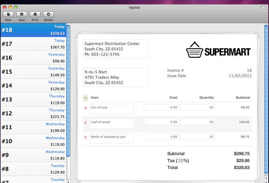Click the invoice list vertical scrollbar
Image resolution: width=269 pixels, height=183 pixels.
point(68,103)
